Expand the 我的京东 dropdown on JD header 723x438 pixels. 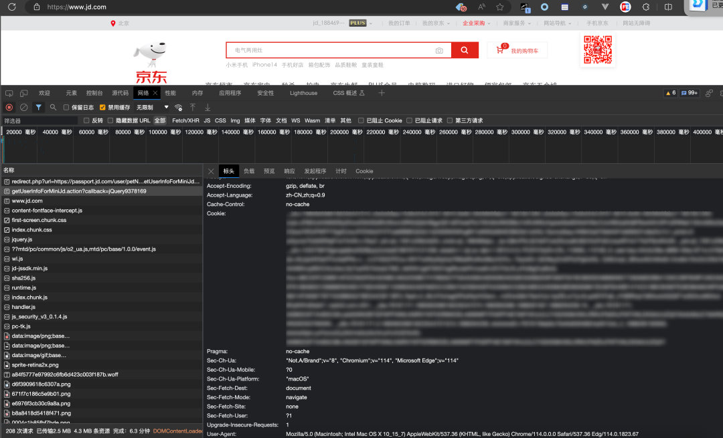click(436, 23)
